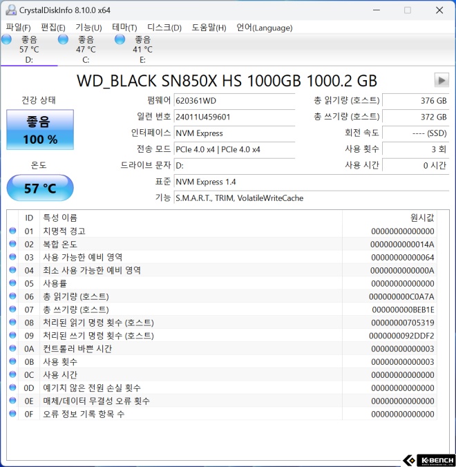Click status dot for attribute 07
Viewport: 456px width, 467px height.
12,309
